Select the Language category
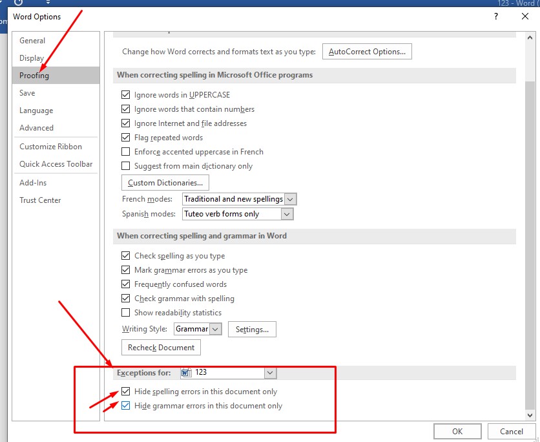Image resolution: width=540 pixels, height=442 pixels. point(56,111)
